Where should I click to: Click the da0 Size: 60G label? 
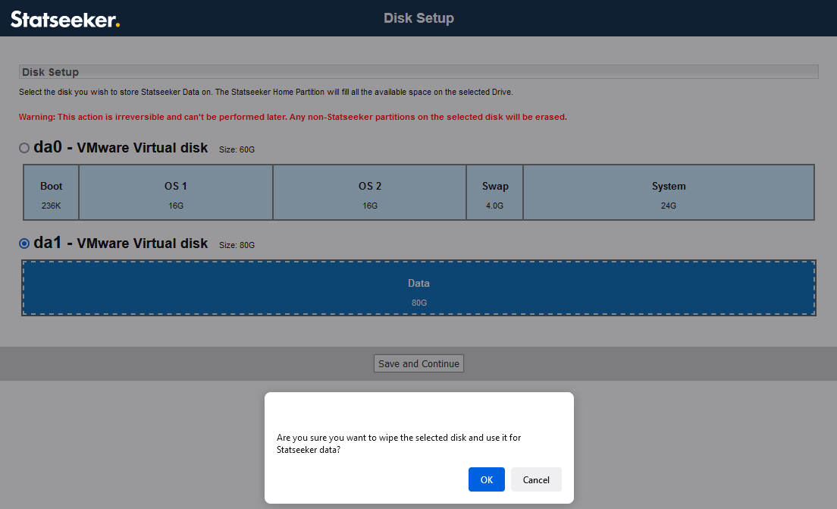point(237,149)
